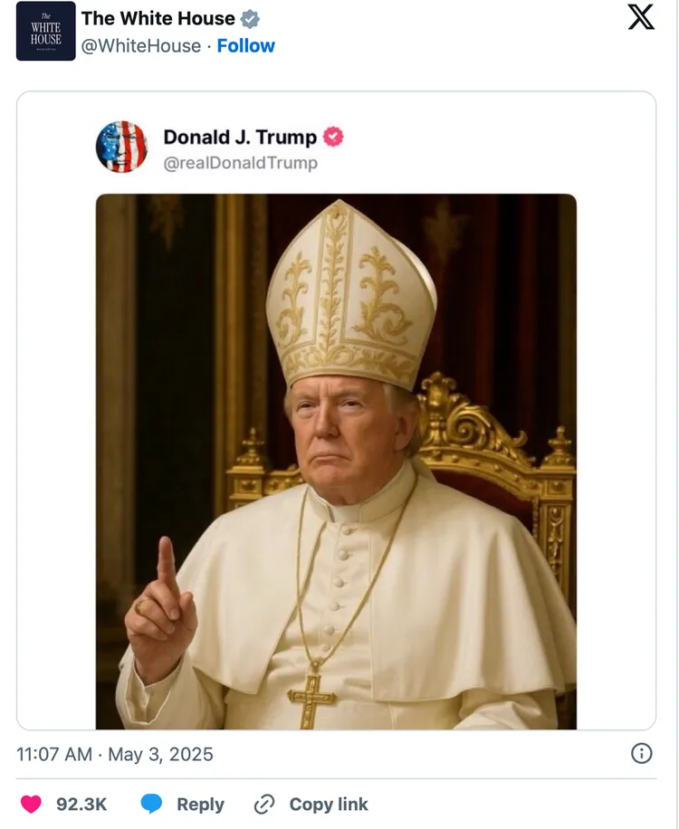Like the post with the heart icon
679x829 pixels.
32,804
